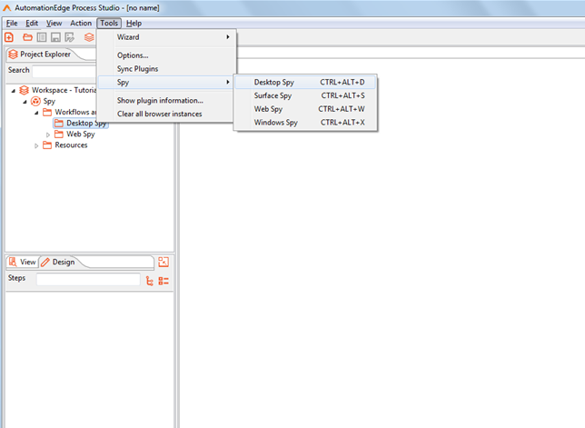585x428 pixels.
Task: Choose Show plugin information...
Action: pos(167,100)
